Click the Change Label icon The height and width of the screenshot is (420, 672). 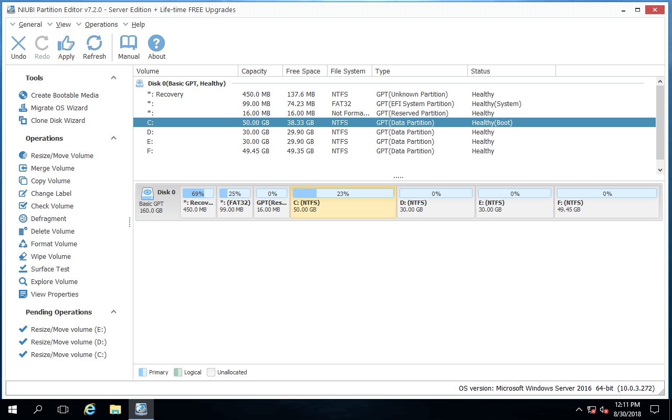pos(23,193)
